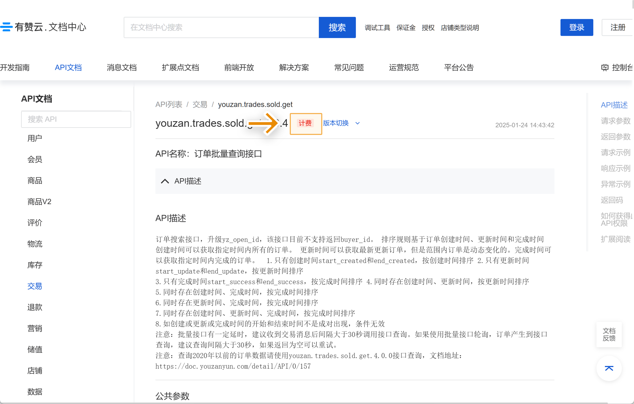Select 退款 in the API sidebar

click(x=35, y=307)
